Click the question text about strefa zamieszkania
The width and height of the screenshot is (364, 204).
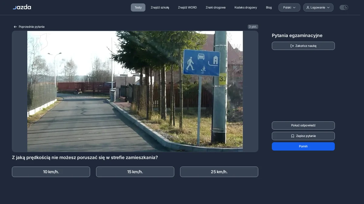[x=85, y=157]
